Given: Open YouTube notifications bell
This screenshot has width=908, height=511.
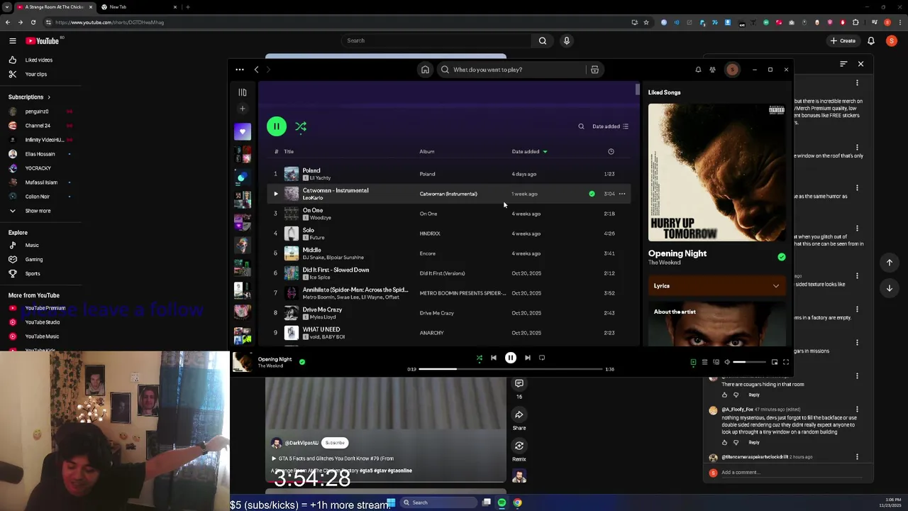Looking at the screenshot, I should (x=871, y=40).
